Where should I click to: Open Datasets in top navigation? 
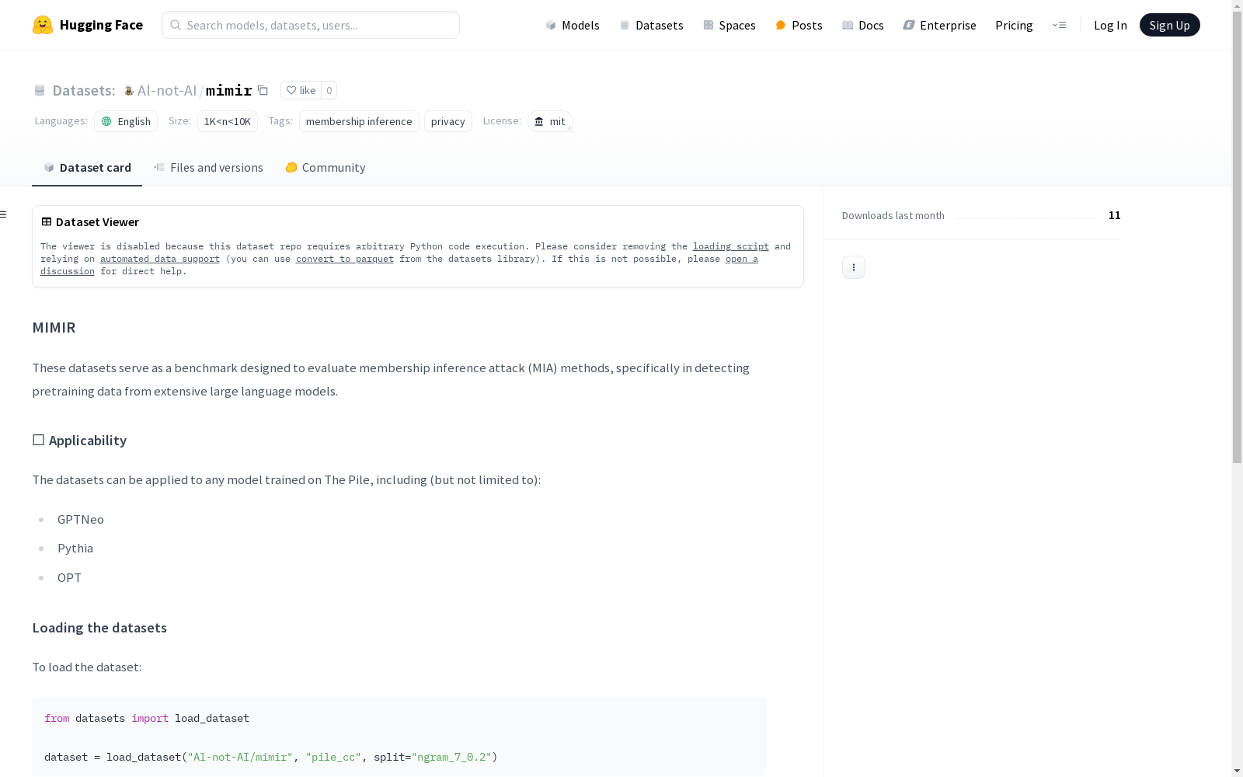coord(651,25)
